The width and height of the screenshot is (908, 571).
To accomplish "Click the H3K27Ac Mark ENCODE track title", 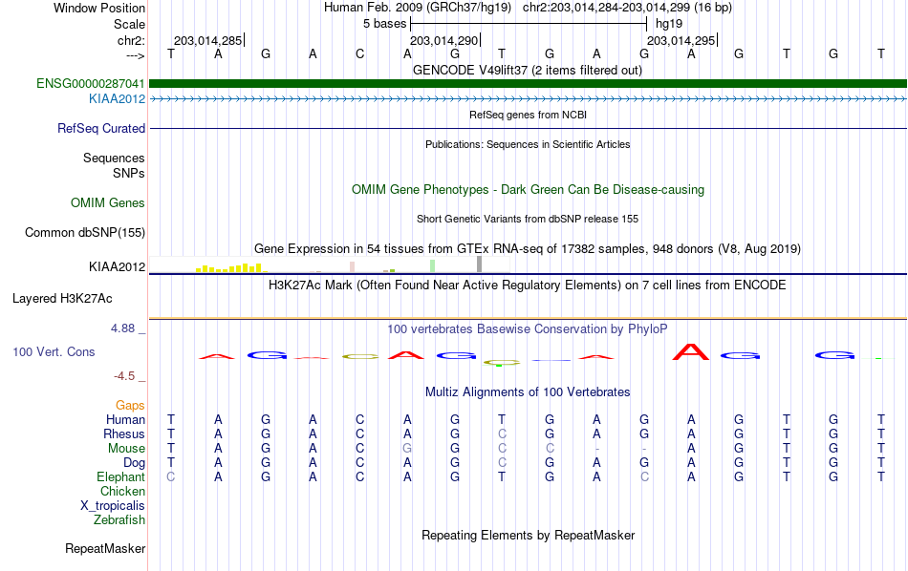I will 528,285.
